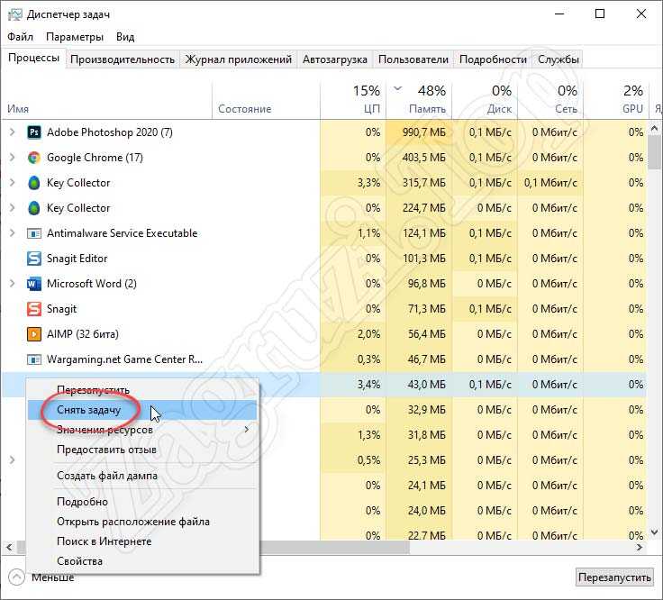The height and width of the screenshot is (600, 663).
Task: Open the Службы tab
Action: (559, 59)
